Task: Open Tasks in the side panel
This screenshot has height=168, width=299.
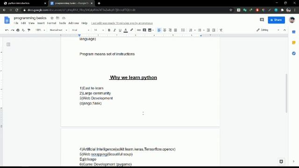Action: pos(294,53)
